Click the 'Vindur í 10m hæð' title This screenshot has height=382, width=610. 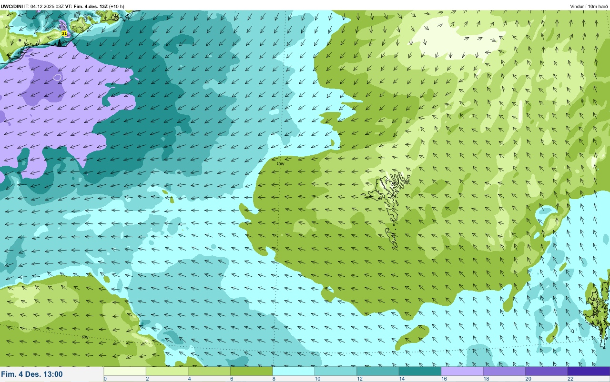pyautogui.click(x=589, y=6)
